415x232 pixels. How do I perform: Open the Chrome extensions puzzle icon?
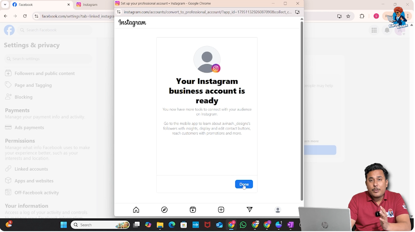(362, 17)
